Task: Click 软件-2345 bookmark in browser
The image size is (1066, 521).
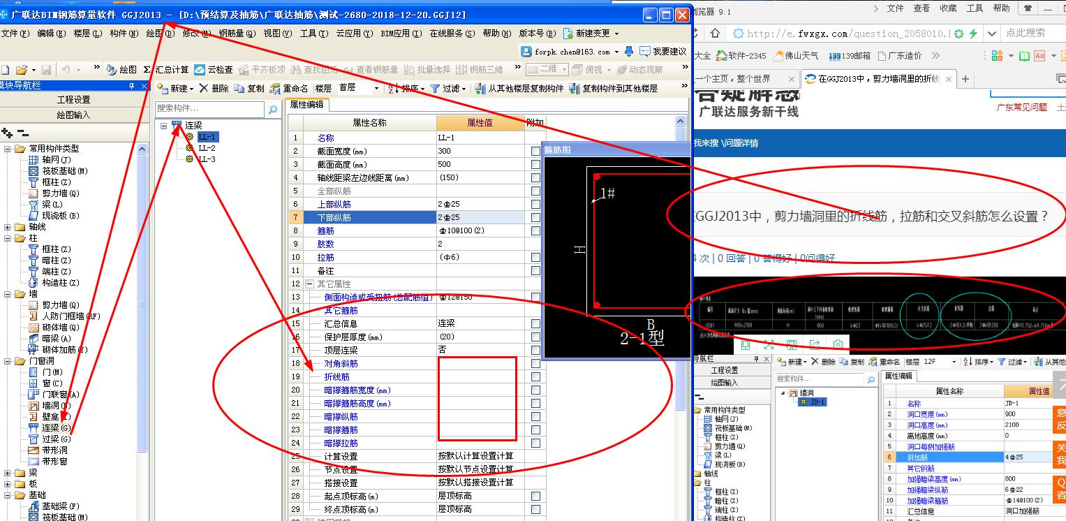Action: (741, 56)
